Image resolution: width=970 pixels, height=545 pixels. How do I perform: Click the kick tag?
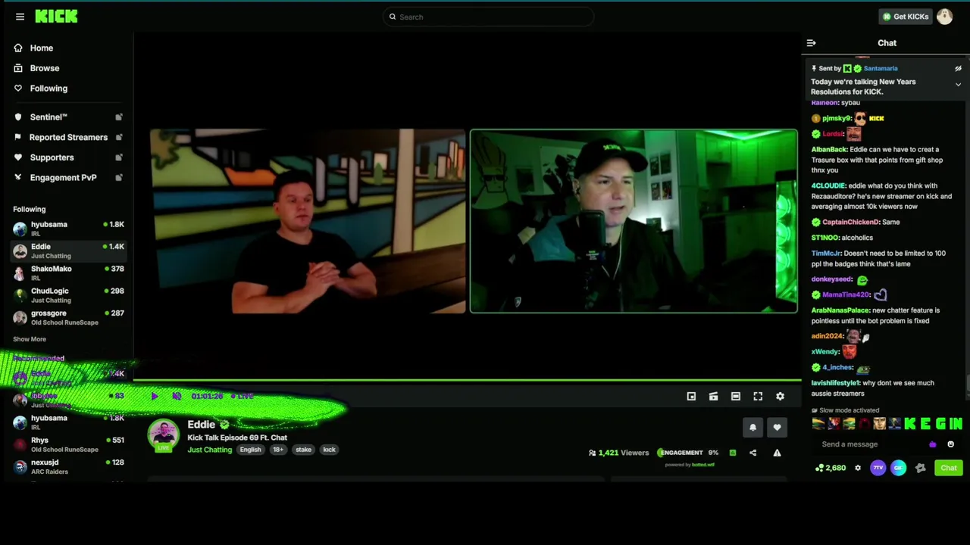click(329, 450)
